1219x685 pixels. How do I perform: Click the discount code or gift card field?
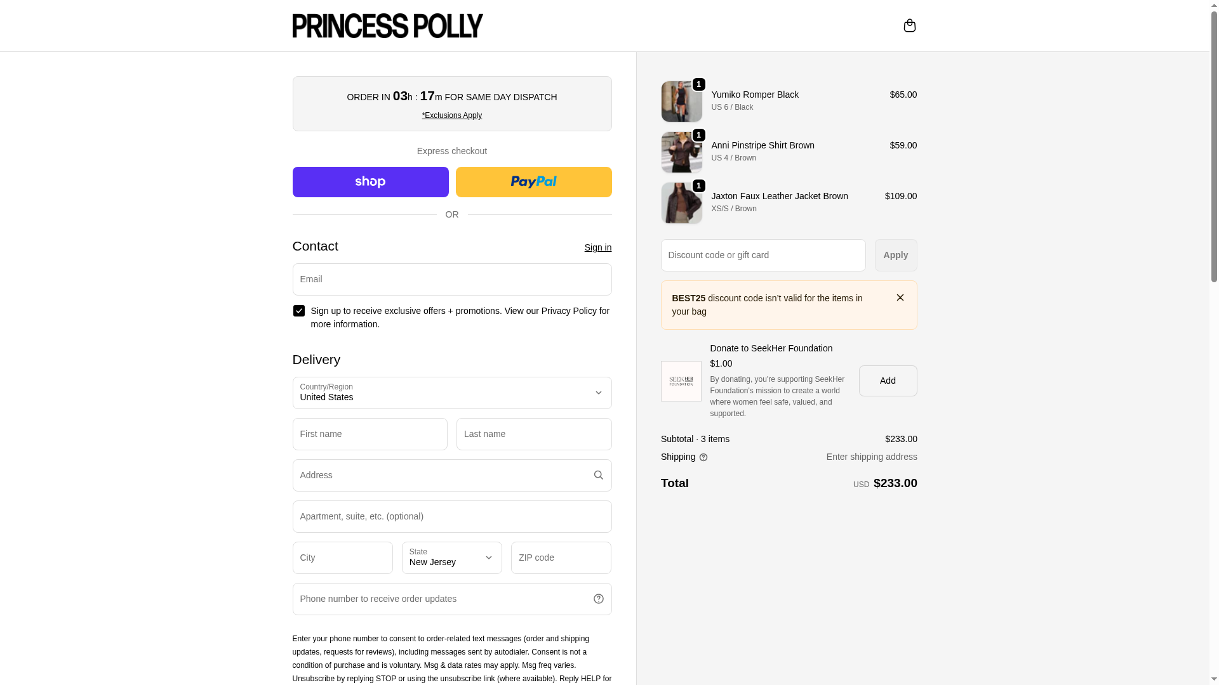click(763, 255)
